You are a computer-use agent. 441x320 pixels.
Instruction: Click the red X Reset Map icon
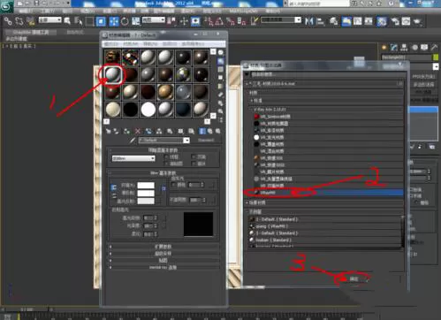(x=138, y=131)
